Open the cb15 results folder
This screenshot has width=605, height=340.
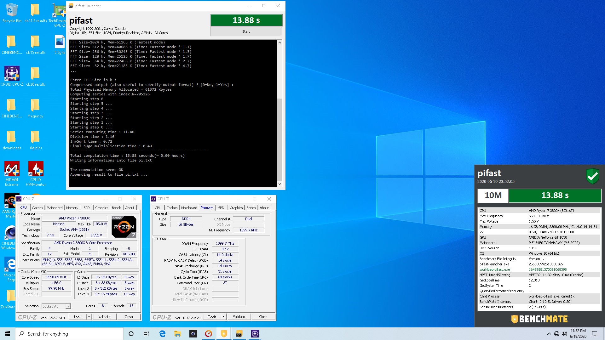(x=36, y=45)
